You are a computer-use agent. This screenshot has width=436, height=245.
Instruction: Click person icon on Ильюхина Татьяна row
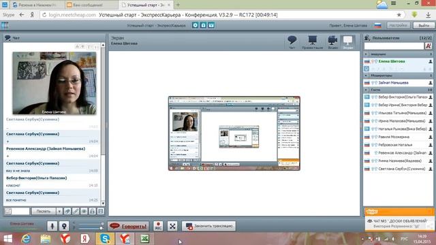(431, 113)
